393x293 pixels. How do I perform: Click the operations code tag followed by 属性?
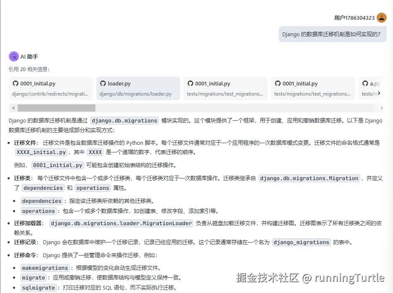click(x=93, y=188)
